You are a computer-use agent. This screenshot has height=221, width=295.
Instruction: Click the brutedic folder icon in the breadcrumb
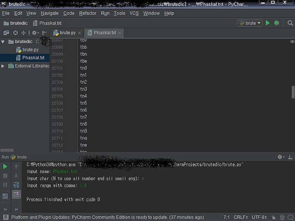coord(6,23)
